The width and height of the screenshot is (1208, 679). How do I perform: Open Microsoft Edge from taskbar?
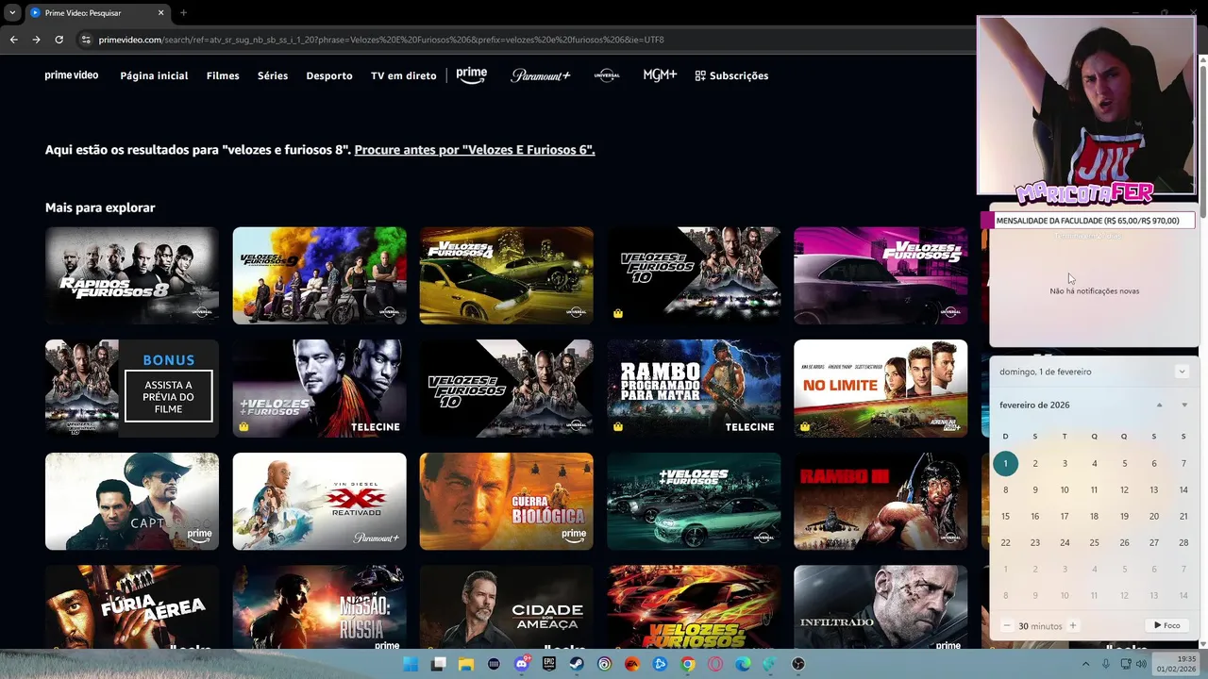[x=743, y=664]
